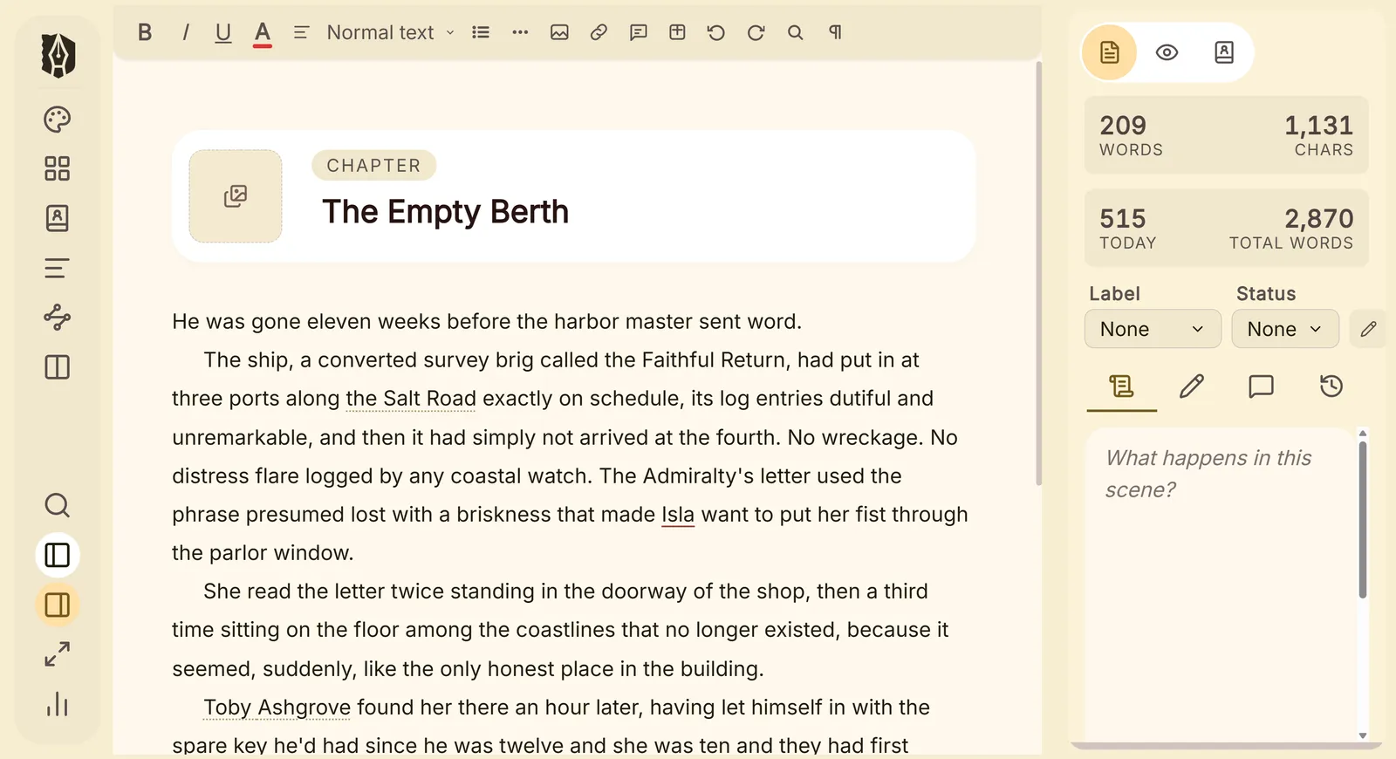Open the outline list view
Viewport: 1396px width, 759px height.
coord(58,268)
